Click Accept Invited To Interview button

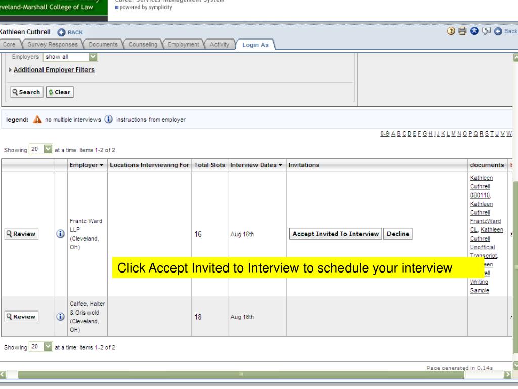pyautogui.click(x=336, y=234)
